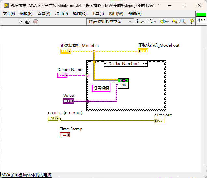Show Context Help question mark

click(x=192, y=22)
